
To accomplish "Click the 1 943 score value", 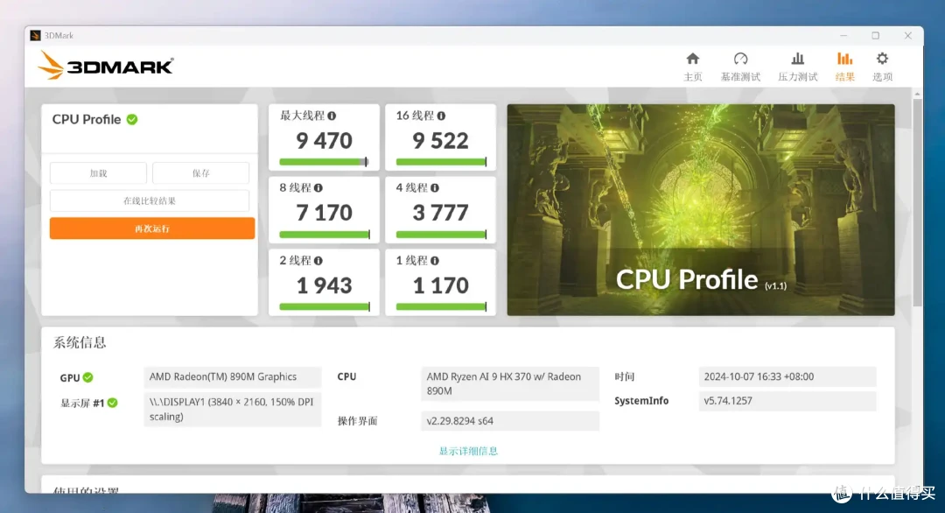I will pyautogui.click(x=325, y=285).
